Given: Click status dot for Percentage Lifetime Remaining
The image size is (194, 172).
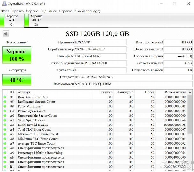Looking at the screenshot, I should pos(5,153).
